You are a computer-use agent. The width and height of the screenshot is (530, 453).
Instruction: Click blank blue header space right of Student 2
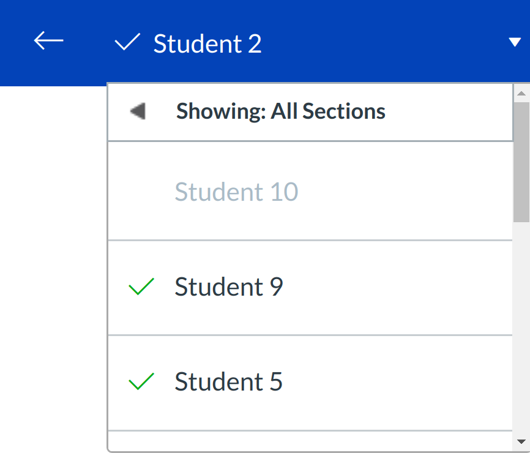point(379,43)
